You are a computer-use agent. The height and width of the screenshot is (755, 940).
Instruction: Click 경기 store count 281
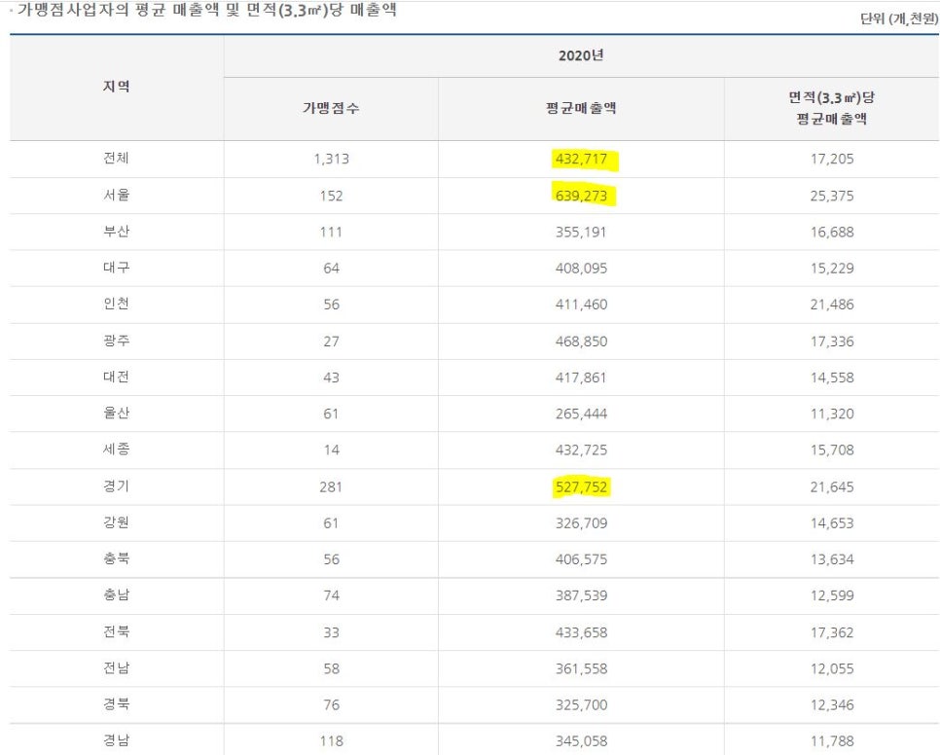(331, 487)
